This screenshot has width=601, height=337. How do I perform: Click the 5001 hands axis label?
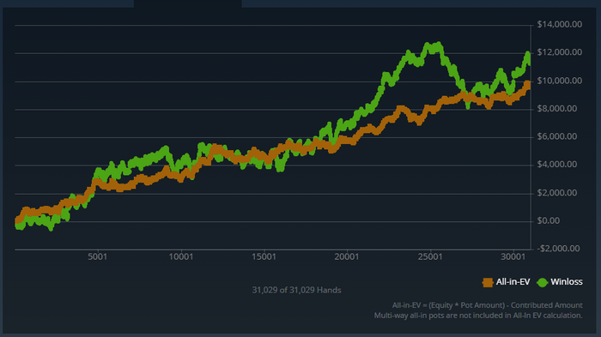tap(97, 257)
